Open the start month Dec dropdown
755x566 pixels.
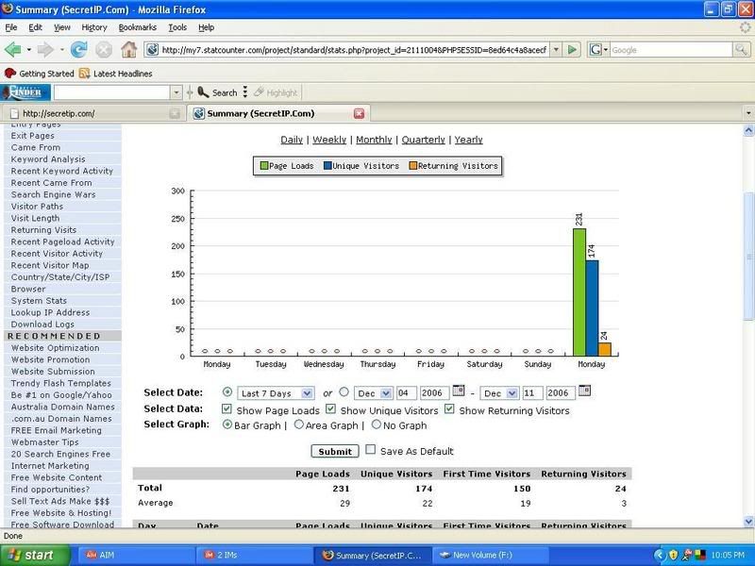pos(372,393)
